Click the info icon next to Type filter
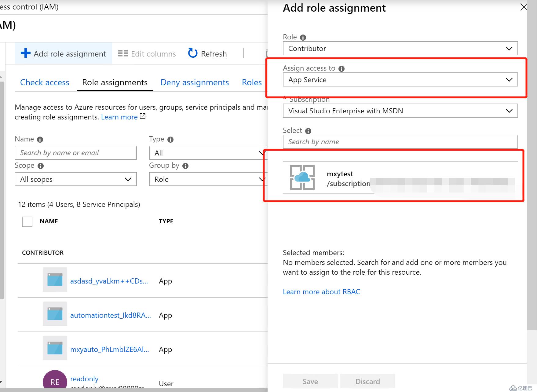This screenshot has height=392, width=537. click(x=170, y=140)
